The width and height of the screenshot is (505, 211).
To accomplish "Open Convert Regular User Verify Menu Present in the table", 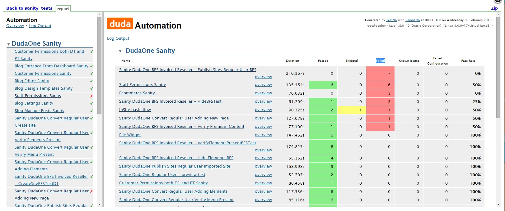I will click(x=176, y=200).
